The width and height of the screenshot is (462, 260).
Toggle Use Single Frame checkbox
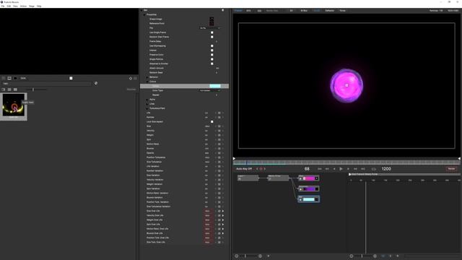point(212,32)
